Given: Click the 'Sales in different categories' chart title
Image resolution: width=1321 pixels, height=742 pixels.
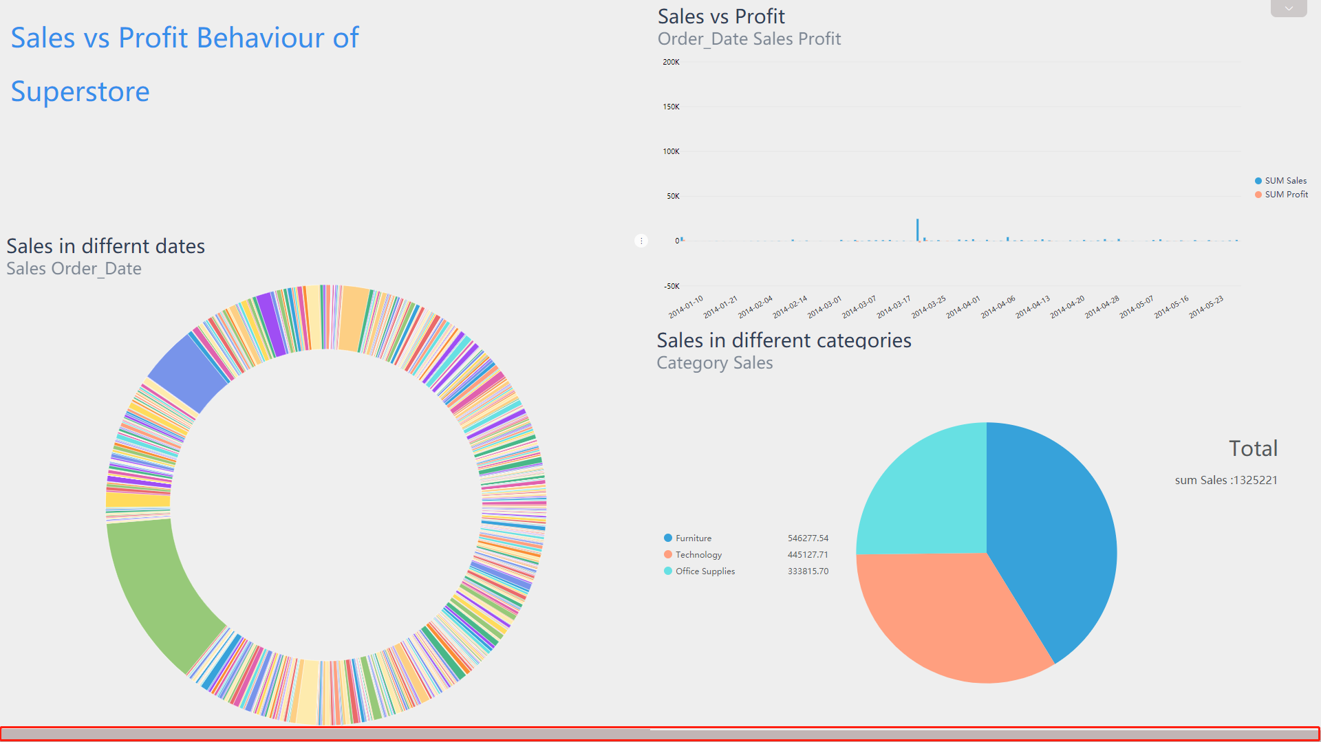Looking at the screenshot, I should coord(784,340).
